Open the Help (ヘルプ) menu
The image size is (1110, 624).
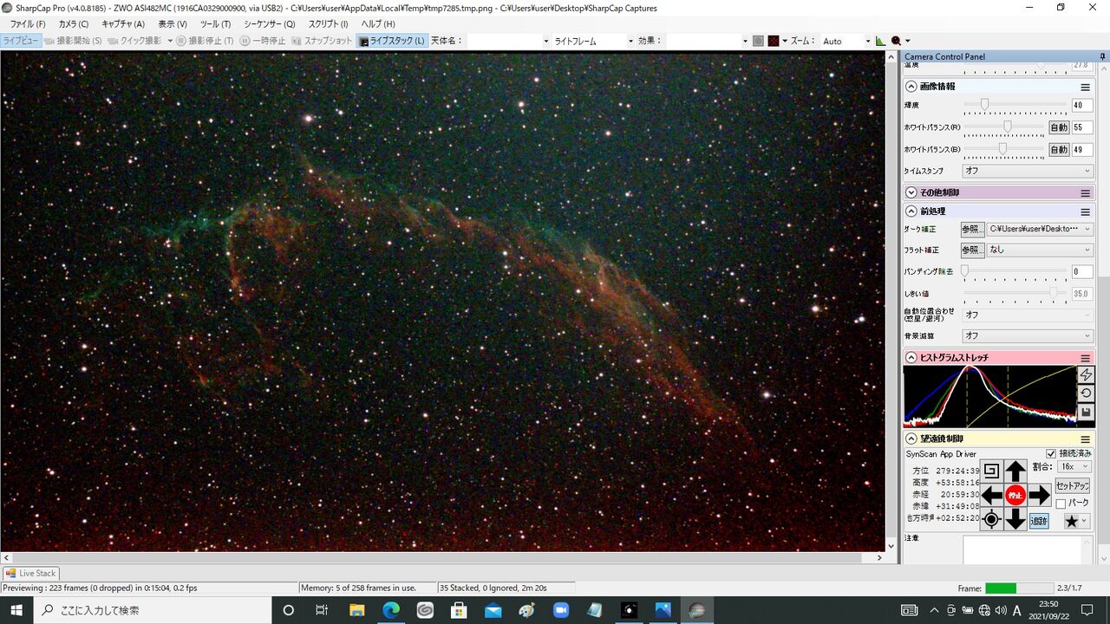click(x=378, y=24)
